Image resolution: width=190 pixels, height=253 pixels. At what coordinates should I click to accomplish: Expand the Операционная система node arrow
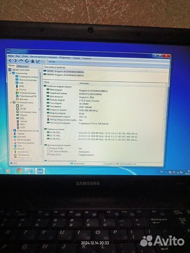pos(12,130)
